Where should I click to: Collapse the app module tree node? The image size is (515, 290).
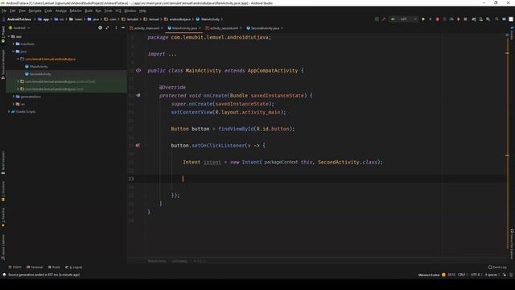pyautogui.click(x=9, y=36)
